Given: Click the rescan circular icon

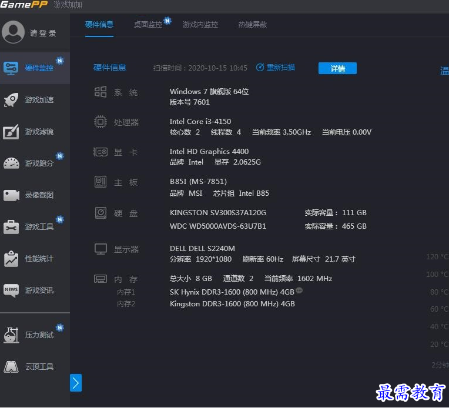Looking at the screenshot, I should (260, 68).
